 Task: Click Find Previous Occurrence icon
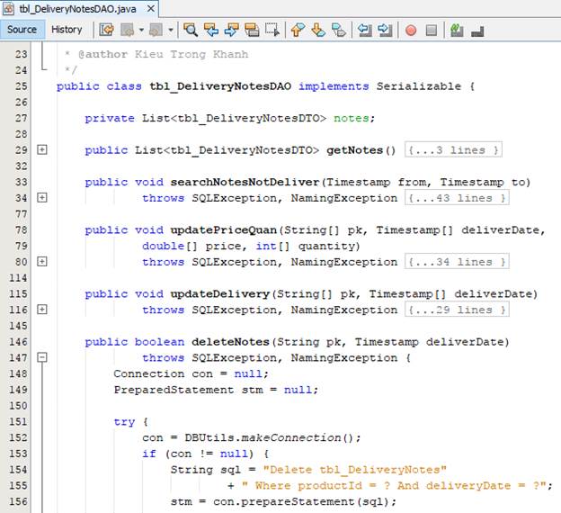[211, 30]
